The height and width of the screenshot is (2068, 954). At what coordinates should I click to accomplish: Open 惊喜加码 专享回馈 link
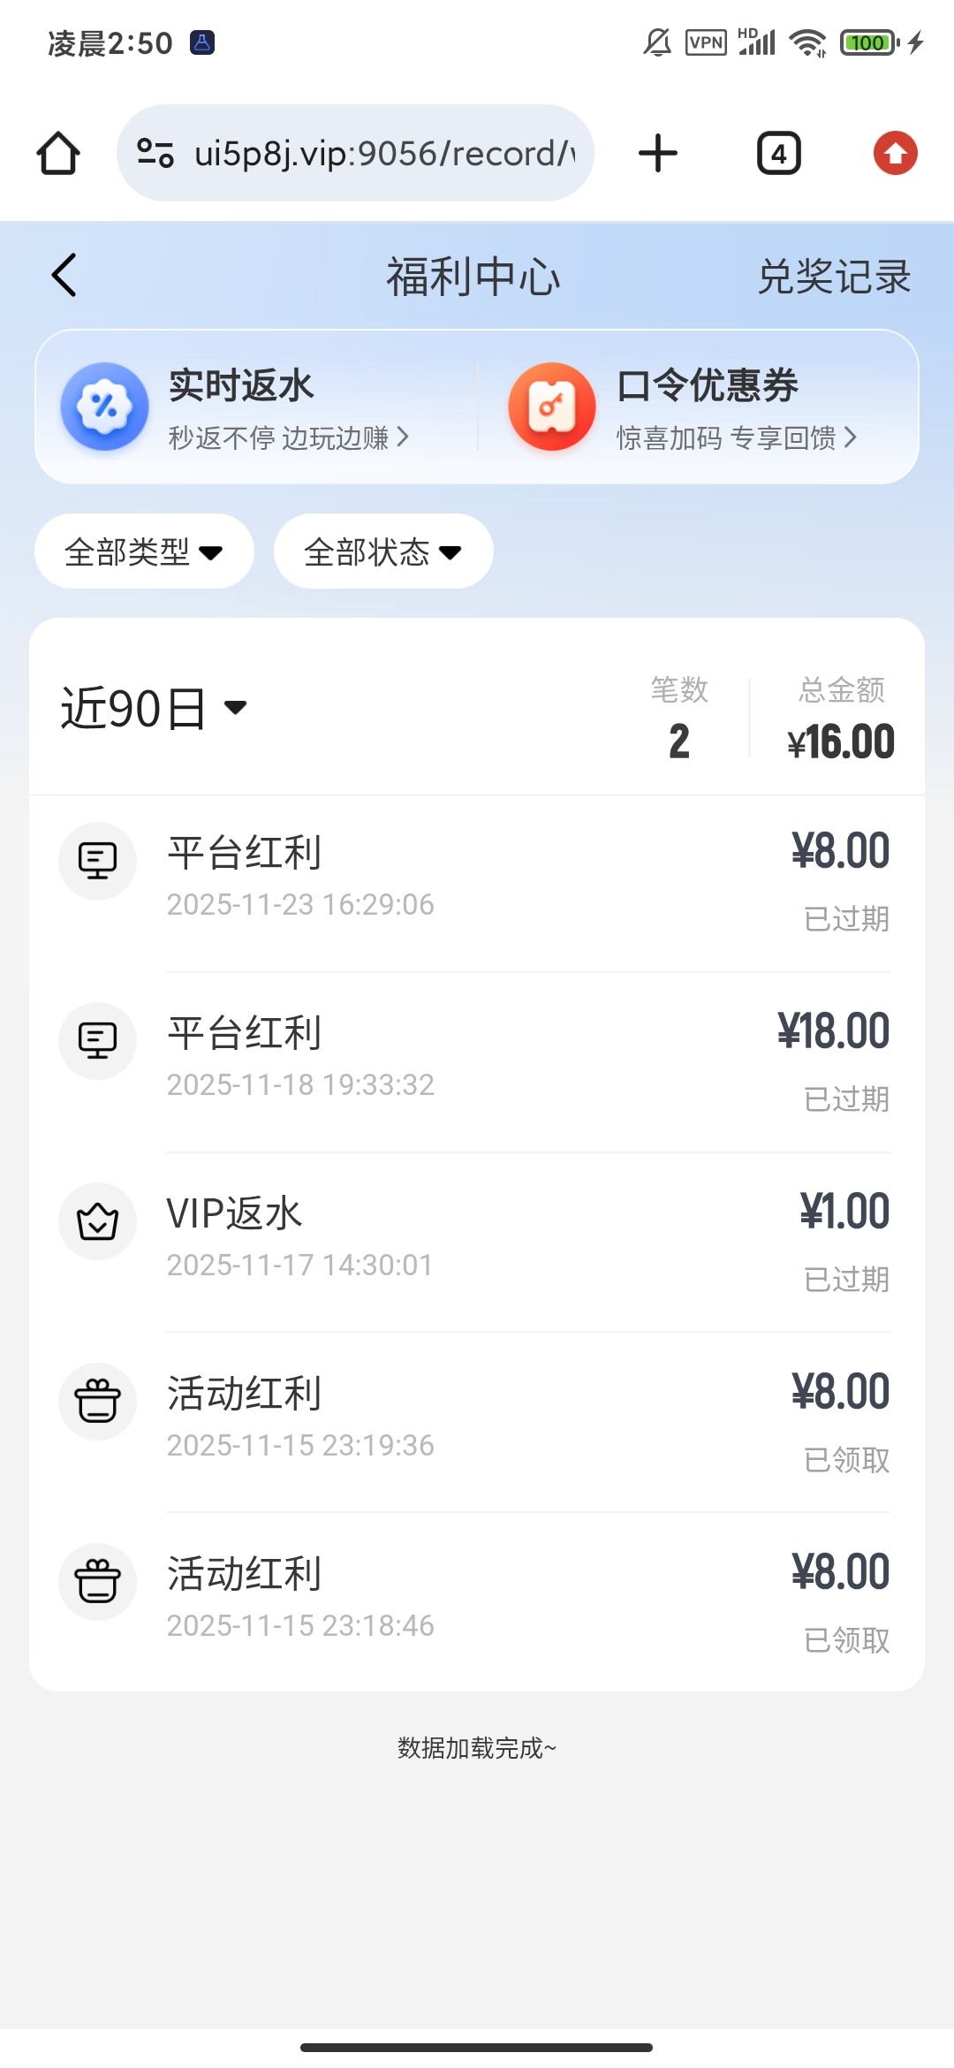pyautogui.click(x=736, y=437)
